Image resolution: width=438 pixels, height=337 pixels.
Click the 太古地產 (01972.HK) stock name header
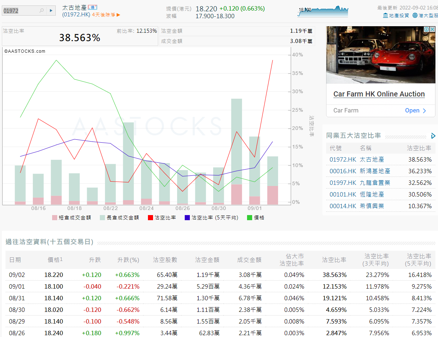coord(76,11)
